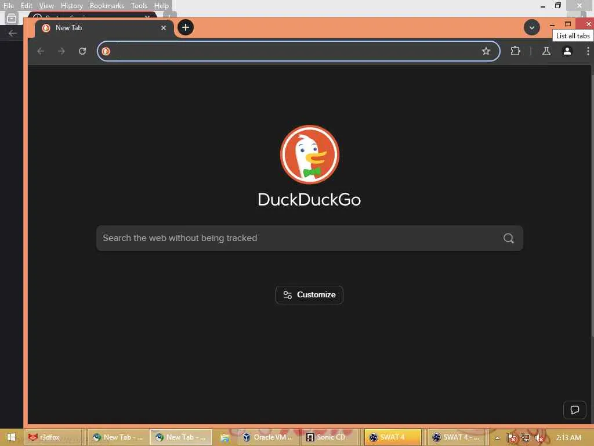Open the profile avatar icon

coord(567,51)
